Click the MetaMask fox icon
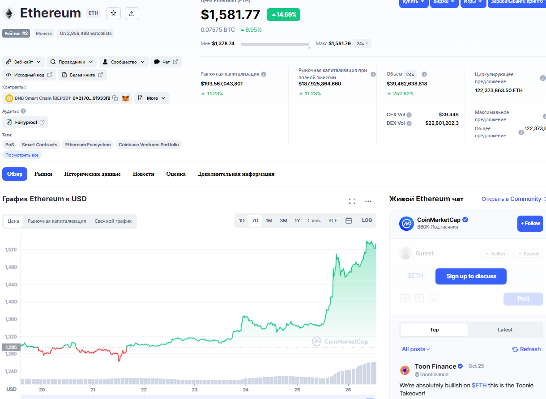 126,98
